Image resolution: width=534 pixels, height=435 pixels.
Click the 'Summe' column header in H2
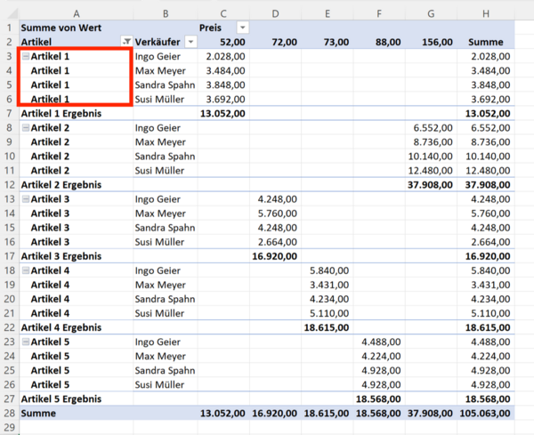coord(486,42)
